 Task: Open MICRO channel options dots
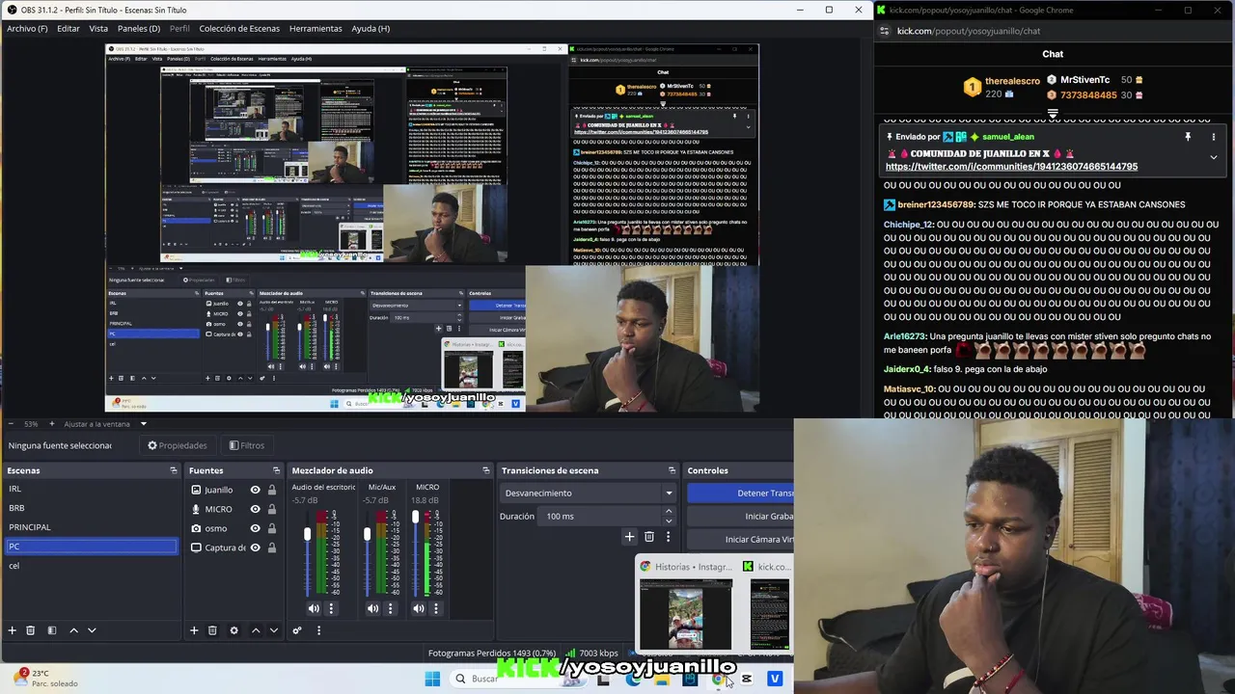[436, 608]
